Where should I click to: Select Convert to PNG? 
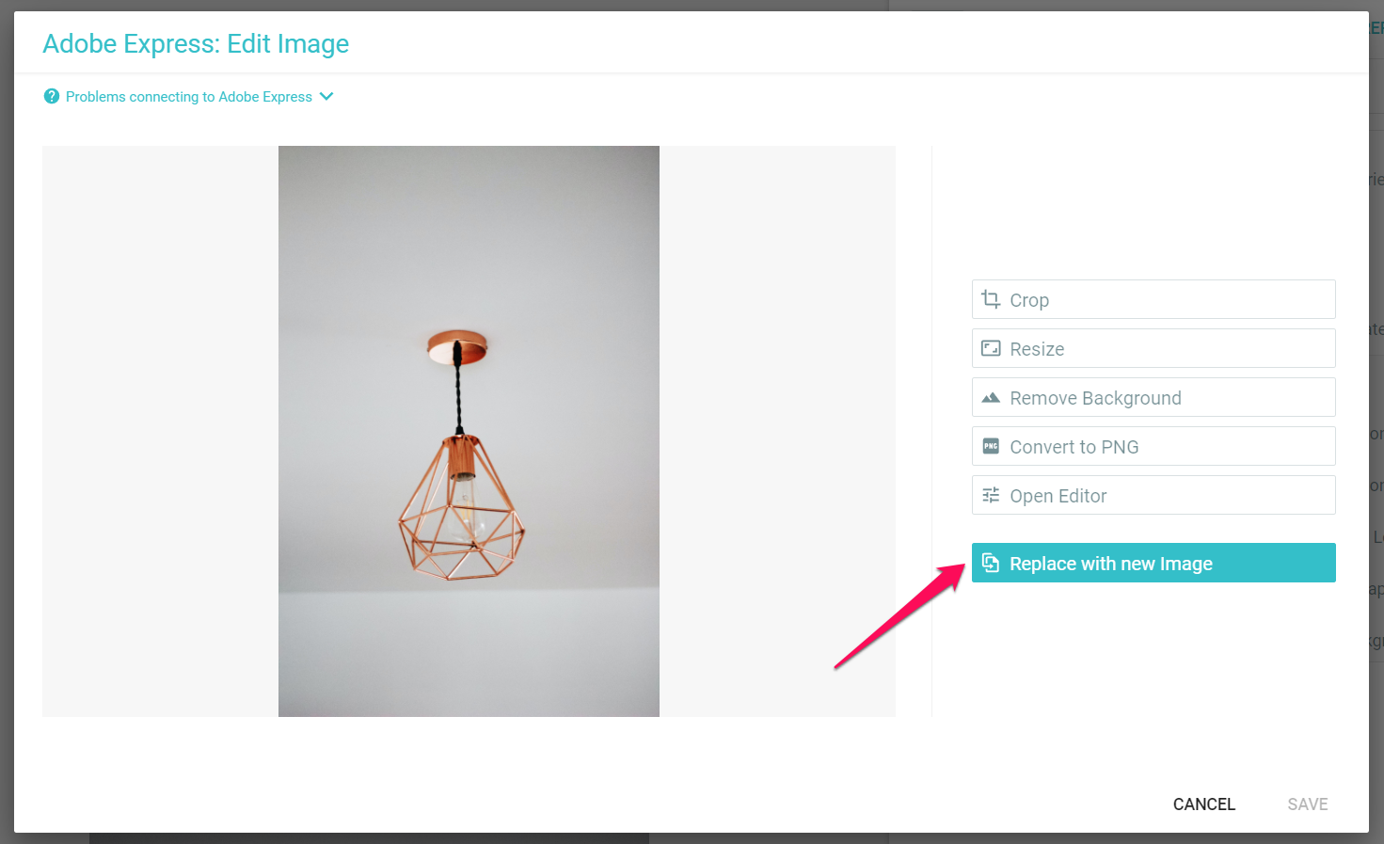pos(1153,446)
